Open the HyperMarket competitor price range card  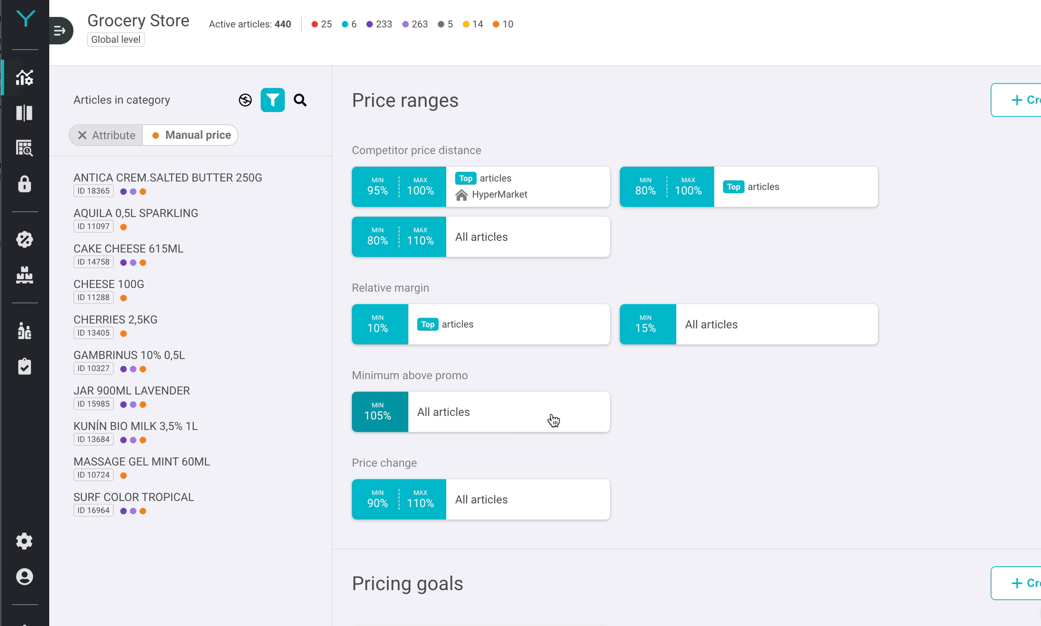[x=480, y=186]
